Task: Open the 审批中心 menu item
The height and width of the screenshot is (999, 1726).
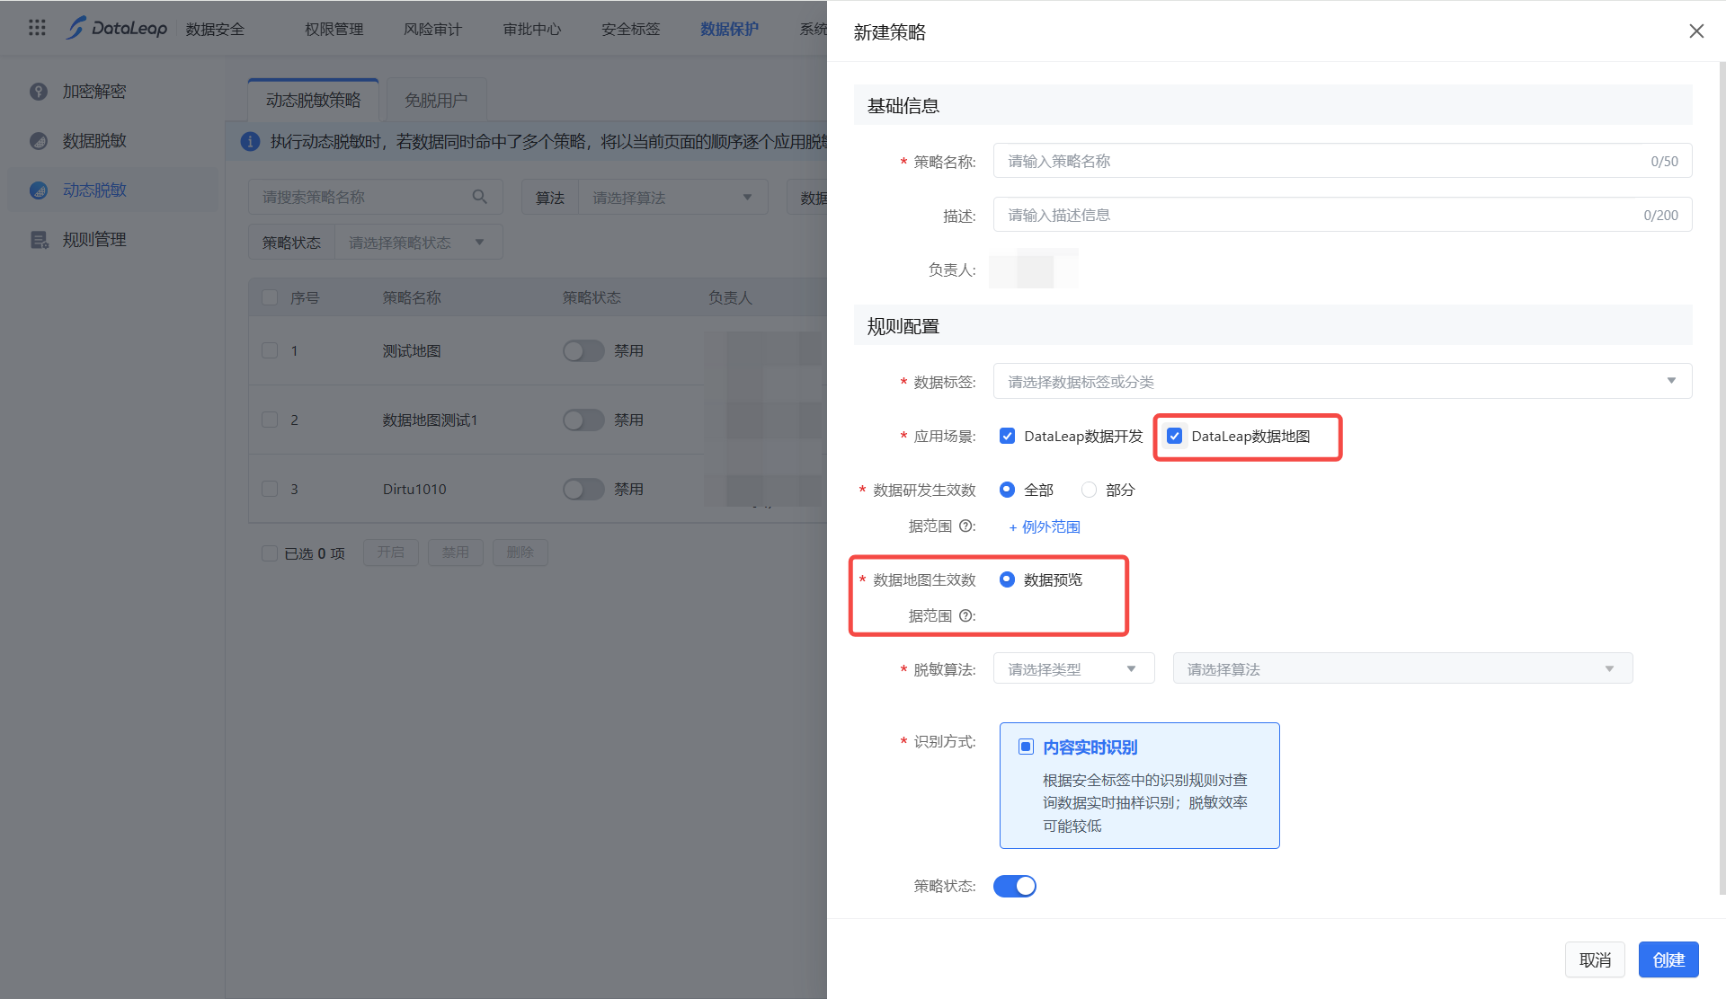Action: click(x=532, y=29)
